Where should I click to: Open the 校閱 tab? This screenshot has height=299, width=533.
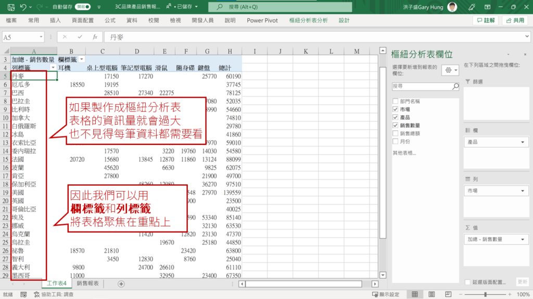[154, 20]
